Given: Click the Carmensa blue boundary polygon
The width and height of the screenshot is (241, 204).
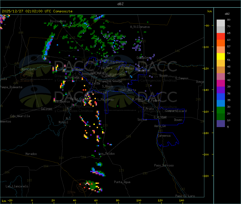Looking at the screenshot, I should point(168,140).
